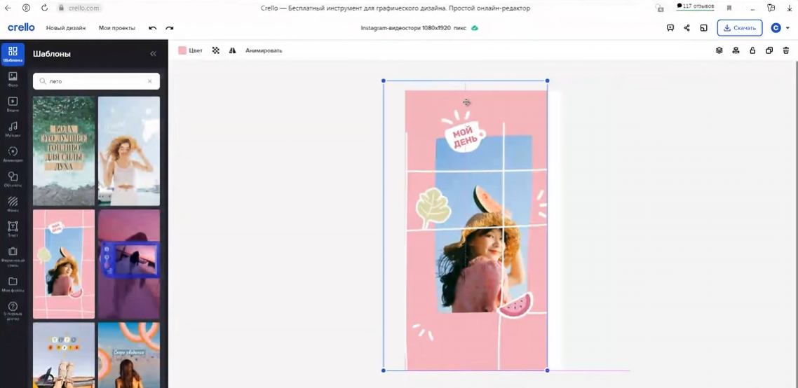
Task: Redo the last action
Action: coord(170,28)
